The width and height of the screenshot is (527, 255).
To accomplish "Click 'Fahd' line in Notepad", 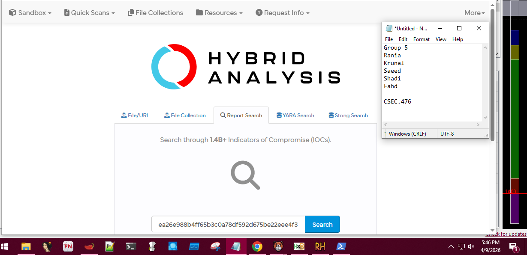I will [391, 86].
